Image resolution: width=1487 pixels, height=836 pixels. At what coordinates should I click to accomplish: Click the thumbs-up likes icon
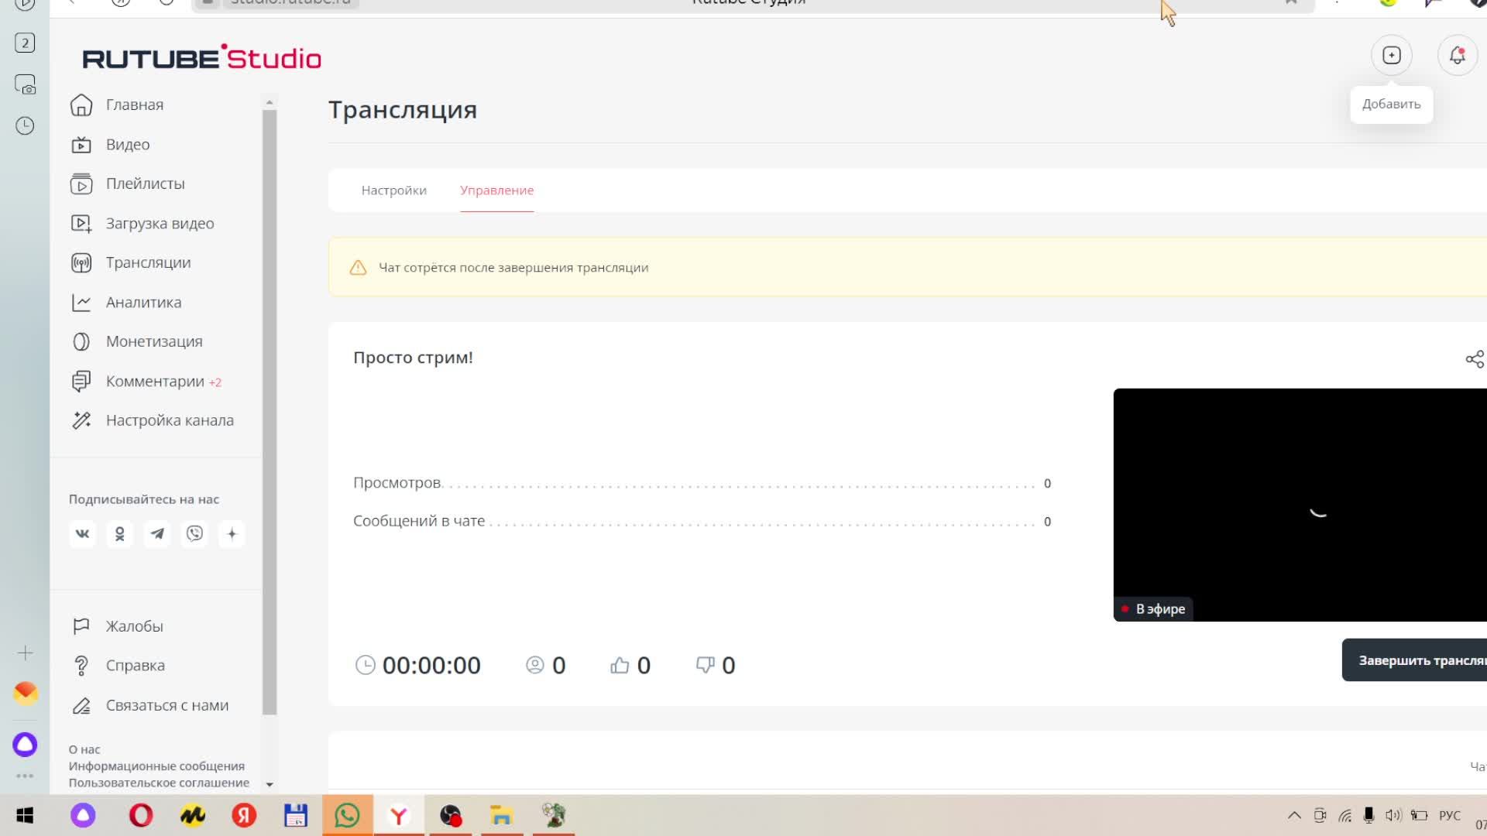(620, 665)
